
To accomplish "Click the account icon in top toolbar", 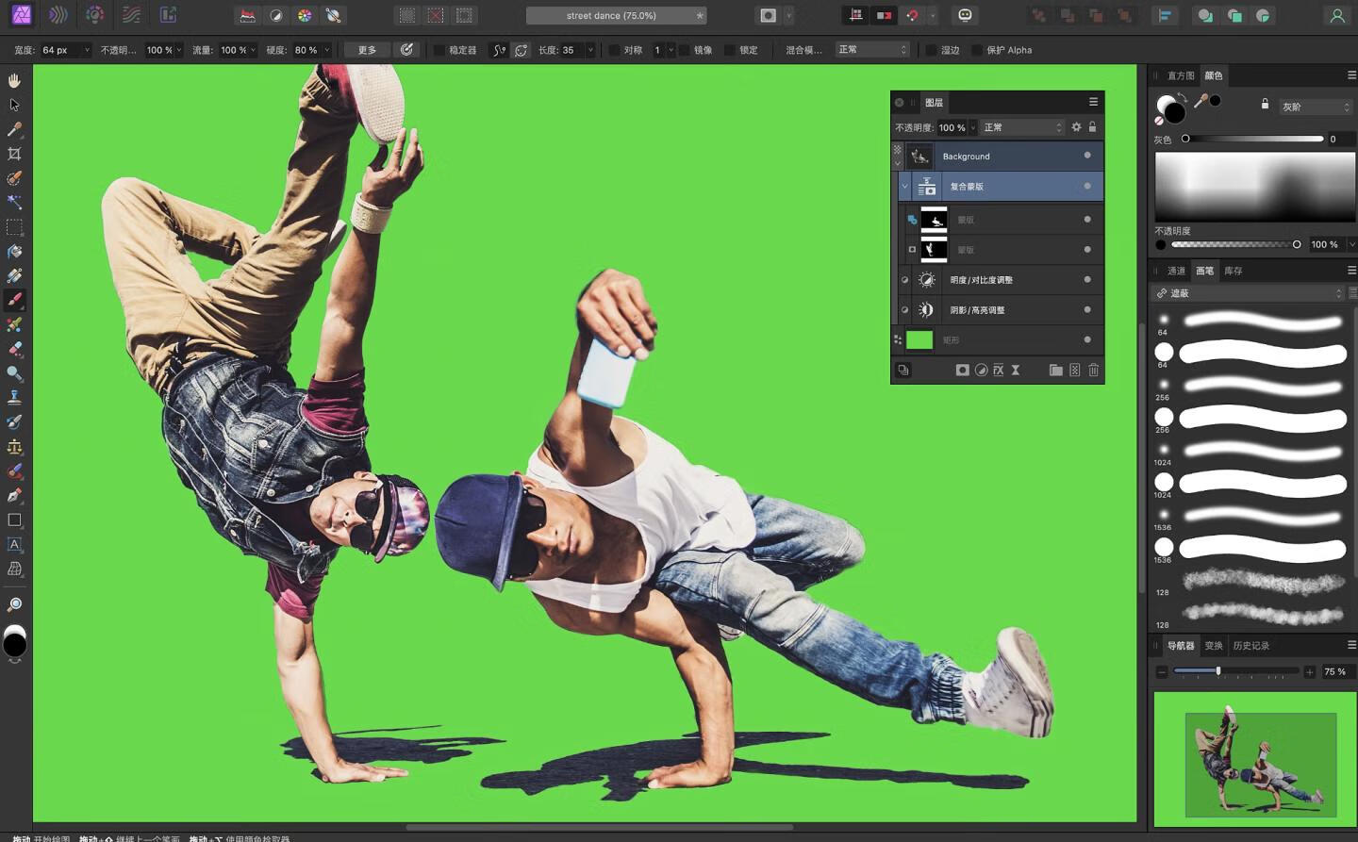I will (x=1337, y=15).
